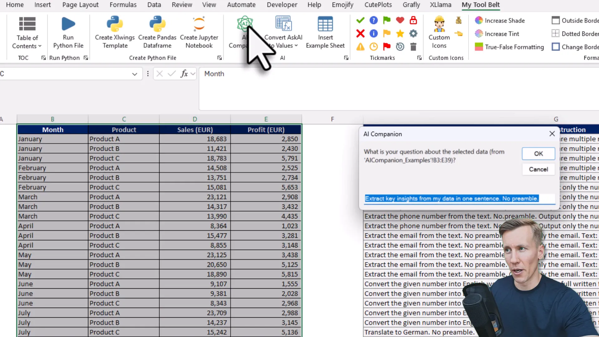This screenshot has height=337, width=599.
Task: Insert the red X tickmark
Action: pos(360,33)
